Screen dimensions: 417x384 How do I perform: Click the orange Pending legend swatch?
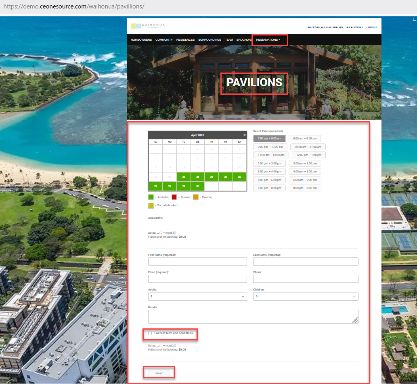[196, 197]
